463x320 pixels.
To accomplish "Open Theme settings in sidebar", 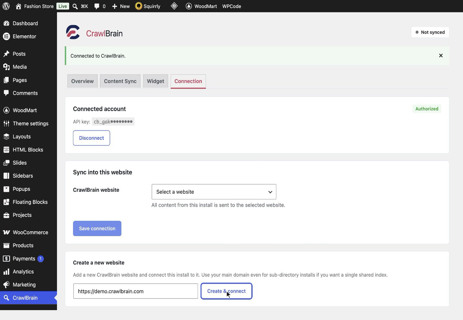I will pos(28,124).
